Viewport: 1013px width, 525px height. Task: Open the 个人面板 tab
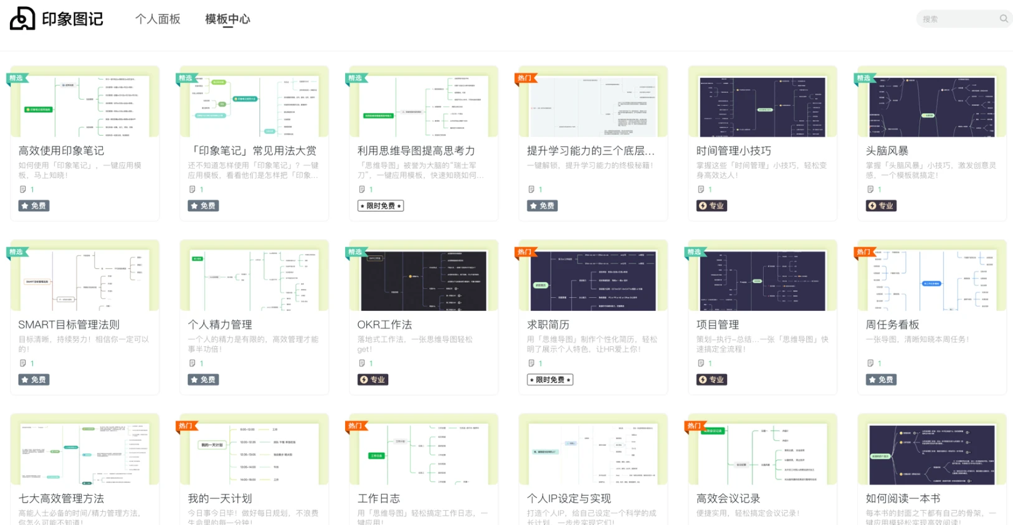[158, 19]
